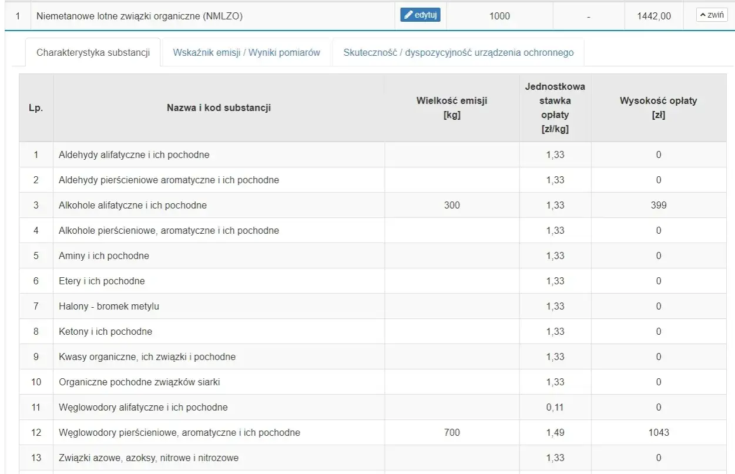
Task: Open Wskaźnik emisji / Wyniki pomiarów tab
Action: click(x=246, y=52)
